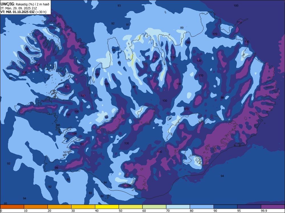Pick the purple above-99.9 legend swatch

tap(273, 207)
